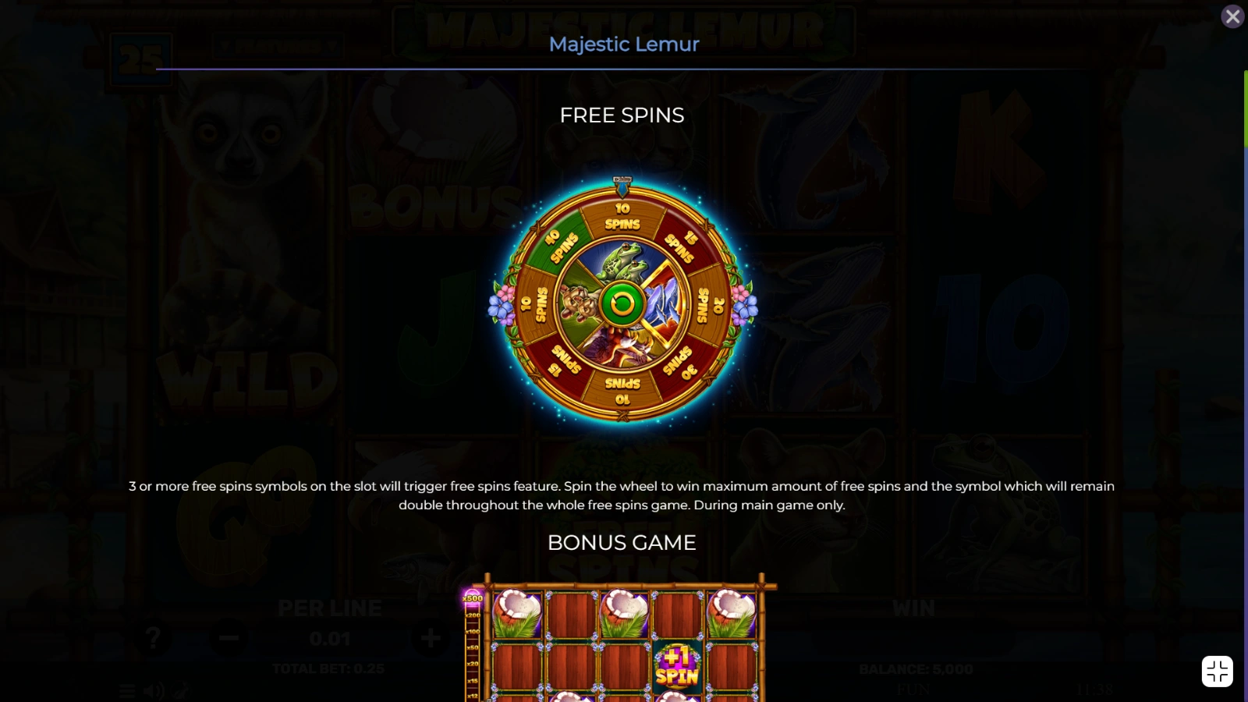Image resolution: width=1248 pixels, height=702 pixels.
Task: Click the third coconut in the top row
Action: (x=731, y=613)
